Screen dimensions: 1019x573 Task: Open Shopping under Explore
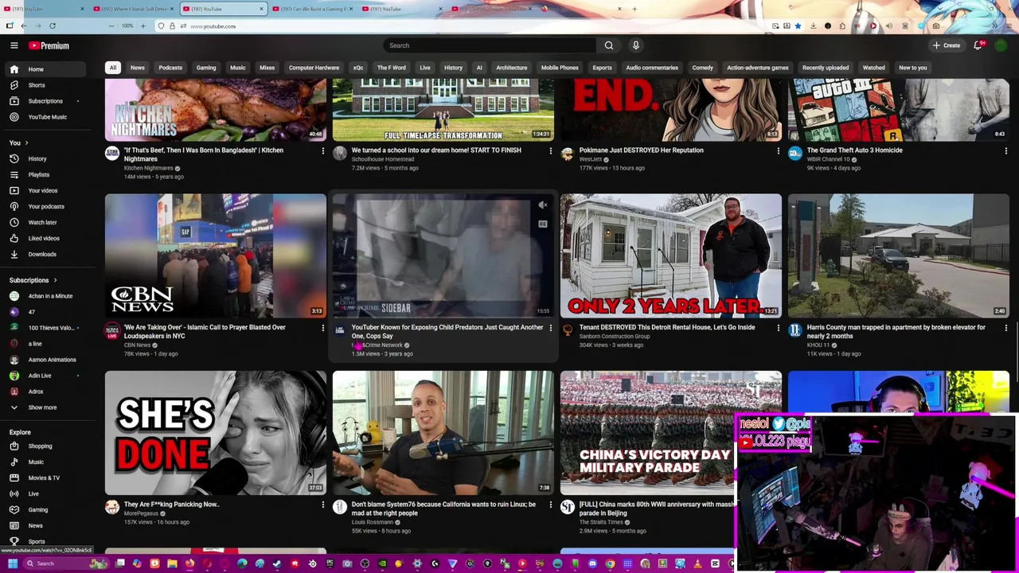click(x=45, y=446)
